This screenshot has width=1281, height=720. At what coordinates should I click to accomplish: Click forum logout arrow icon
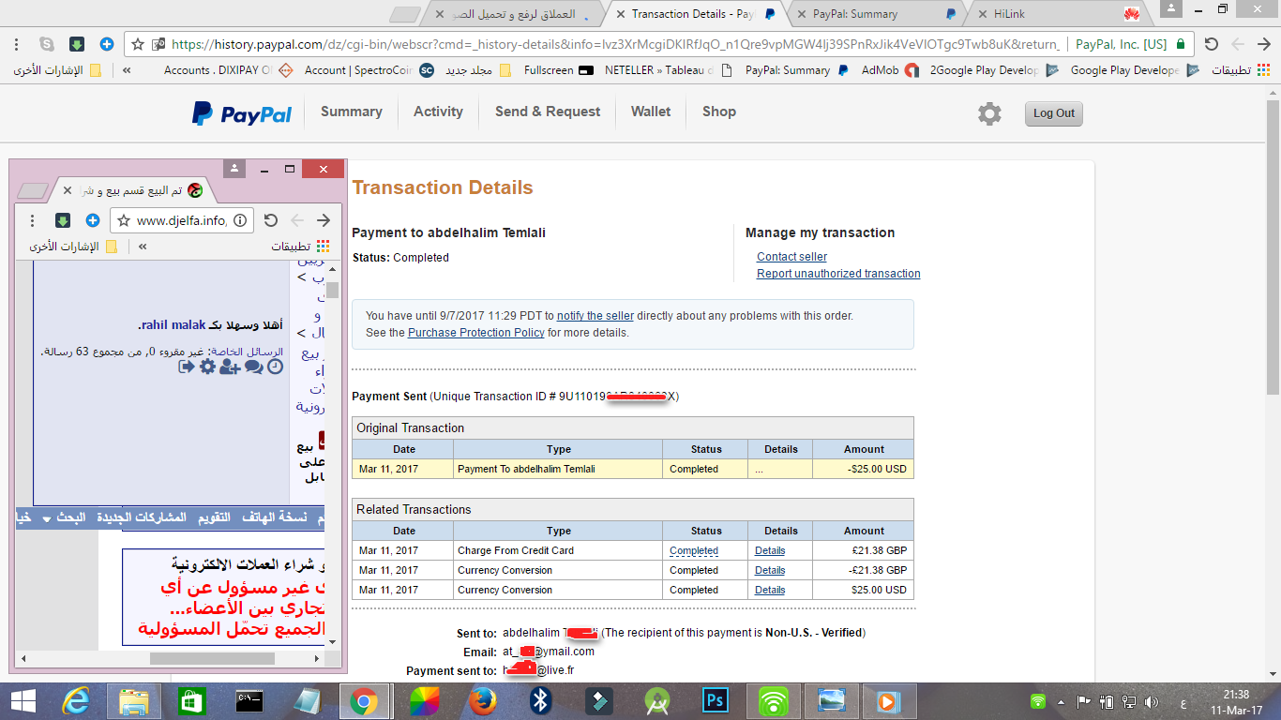coord(186,367)
